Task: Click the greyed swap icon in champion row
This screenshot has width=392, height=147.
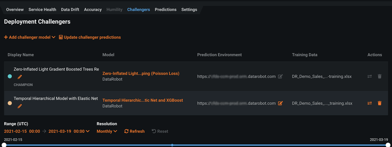Action: (x=370, y=76)
